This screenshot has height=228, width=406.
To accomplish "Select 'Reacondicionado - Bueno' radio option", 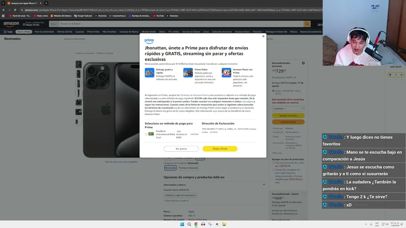I will [303, 194].
